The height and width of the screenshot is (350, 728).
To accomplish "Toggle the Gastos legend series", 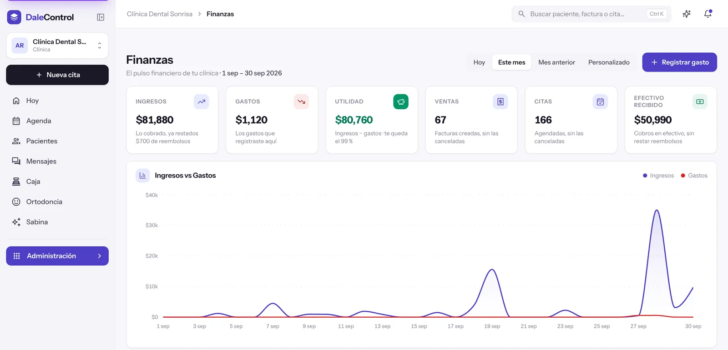I will (694, 176).
